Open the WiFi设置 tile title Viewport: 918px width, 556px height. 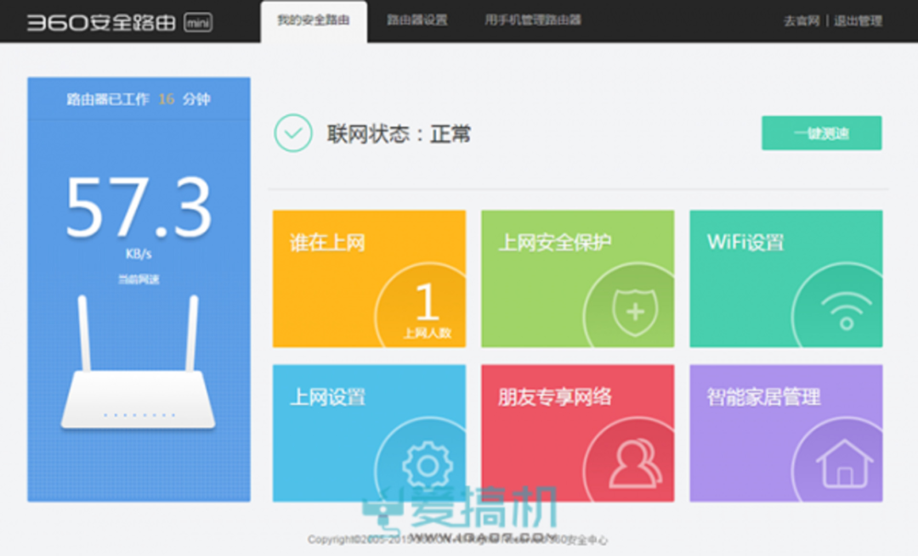pos(745,242)
